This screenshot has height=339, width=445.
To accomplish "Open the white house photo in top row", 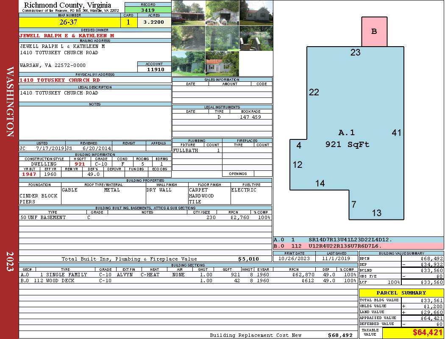I will point(256,13).
